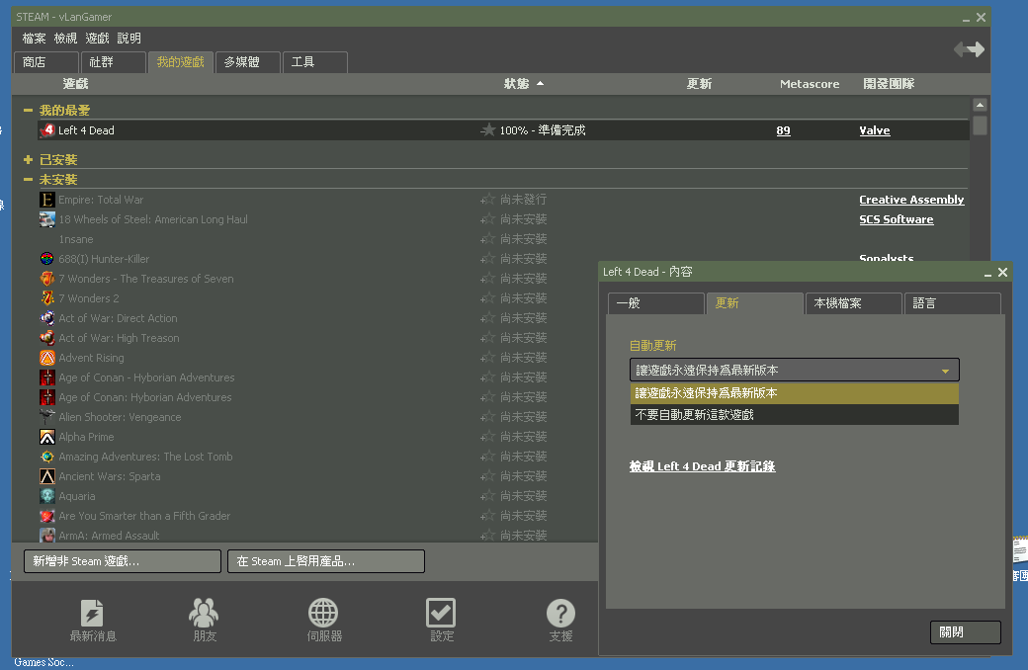Collapse the 我的最愛 favorites group

tap(29, 111)
